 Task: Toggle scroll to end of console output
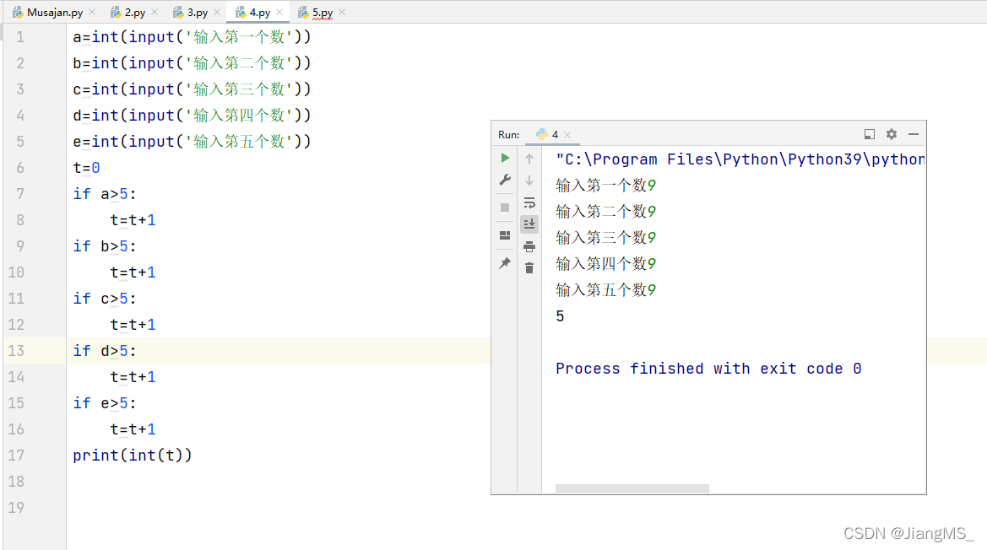pos(529,224)
